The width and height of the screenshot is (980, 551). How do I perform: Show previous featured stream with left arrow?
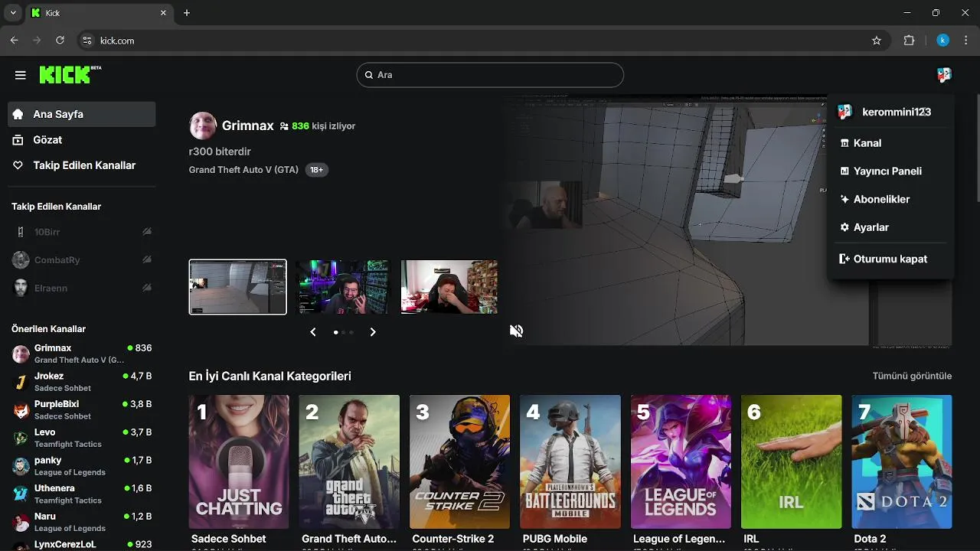pyautogui.click(x=313, y=332)
